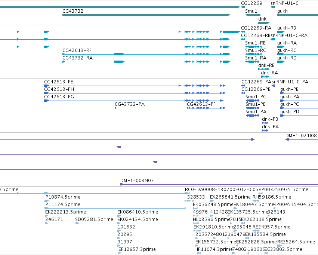Image resolution: width=318 pixels, height=255 pixels.
Task: Open EST RP003250935.5prime
Action: coord(283,190)
